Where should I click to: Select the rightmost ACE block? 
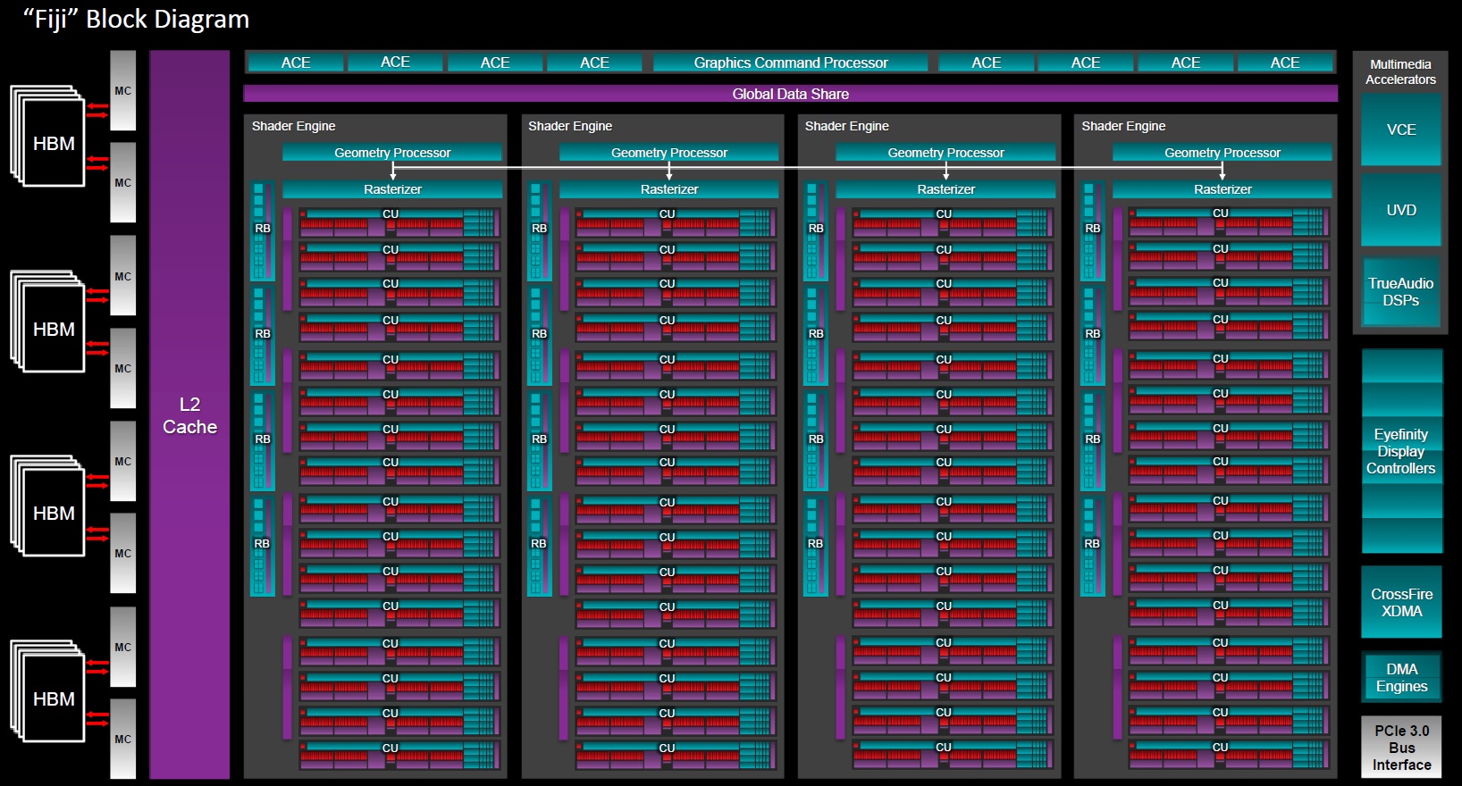[x=1285, y=63]
